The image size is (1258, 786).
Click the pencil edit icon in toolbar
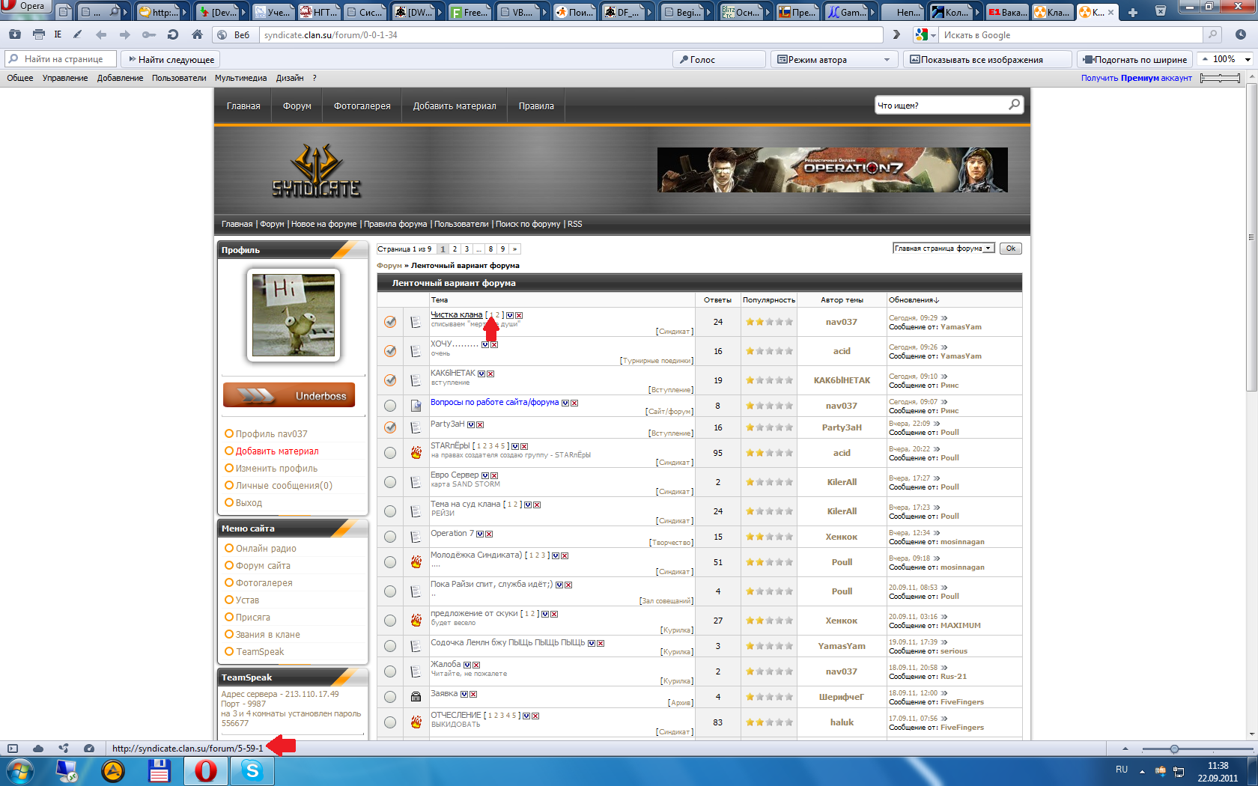tap(78, 34)
